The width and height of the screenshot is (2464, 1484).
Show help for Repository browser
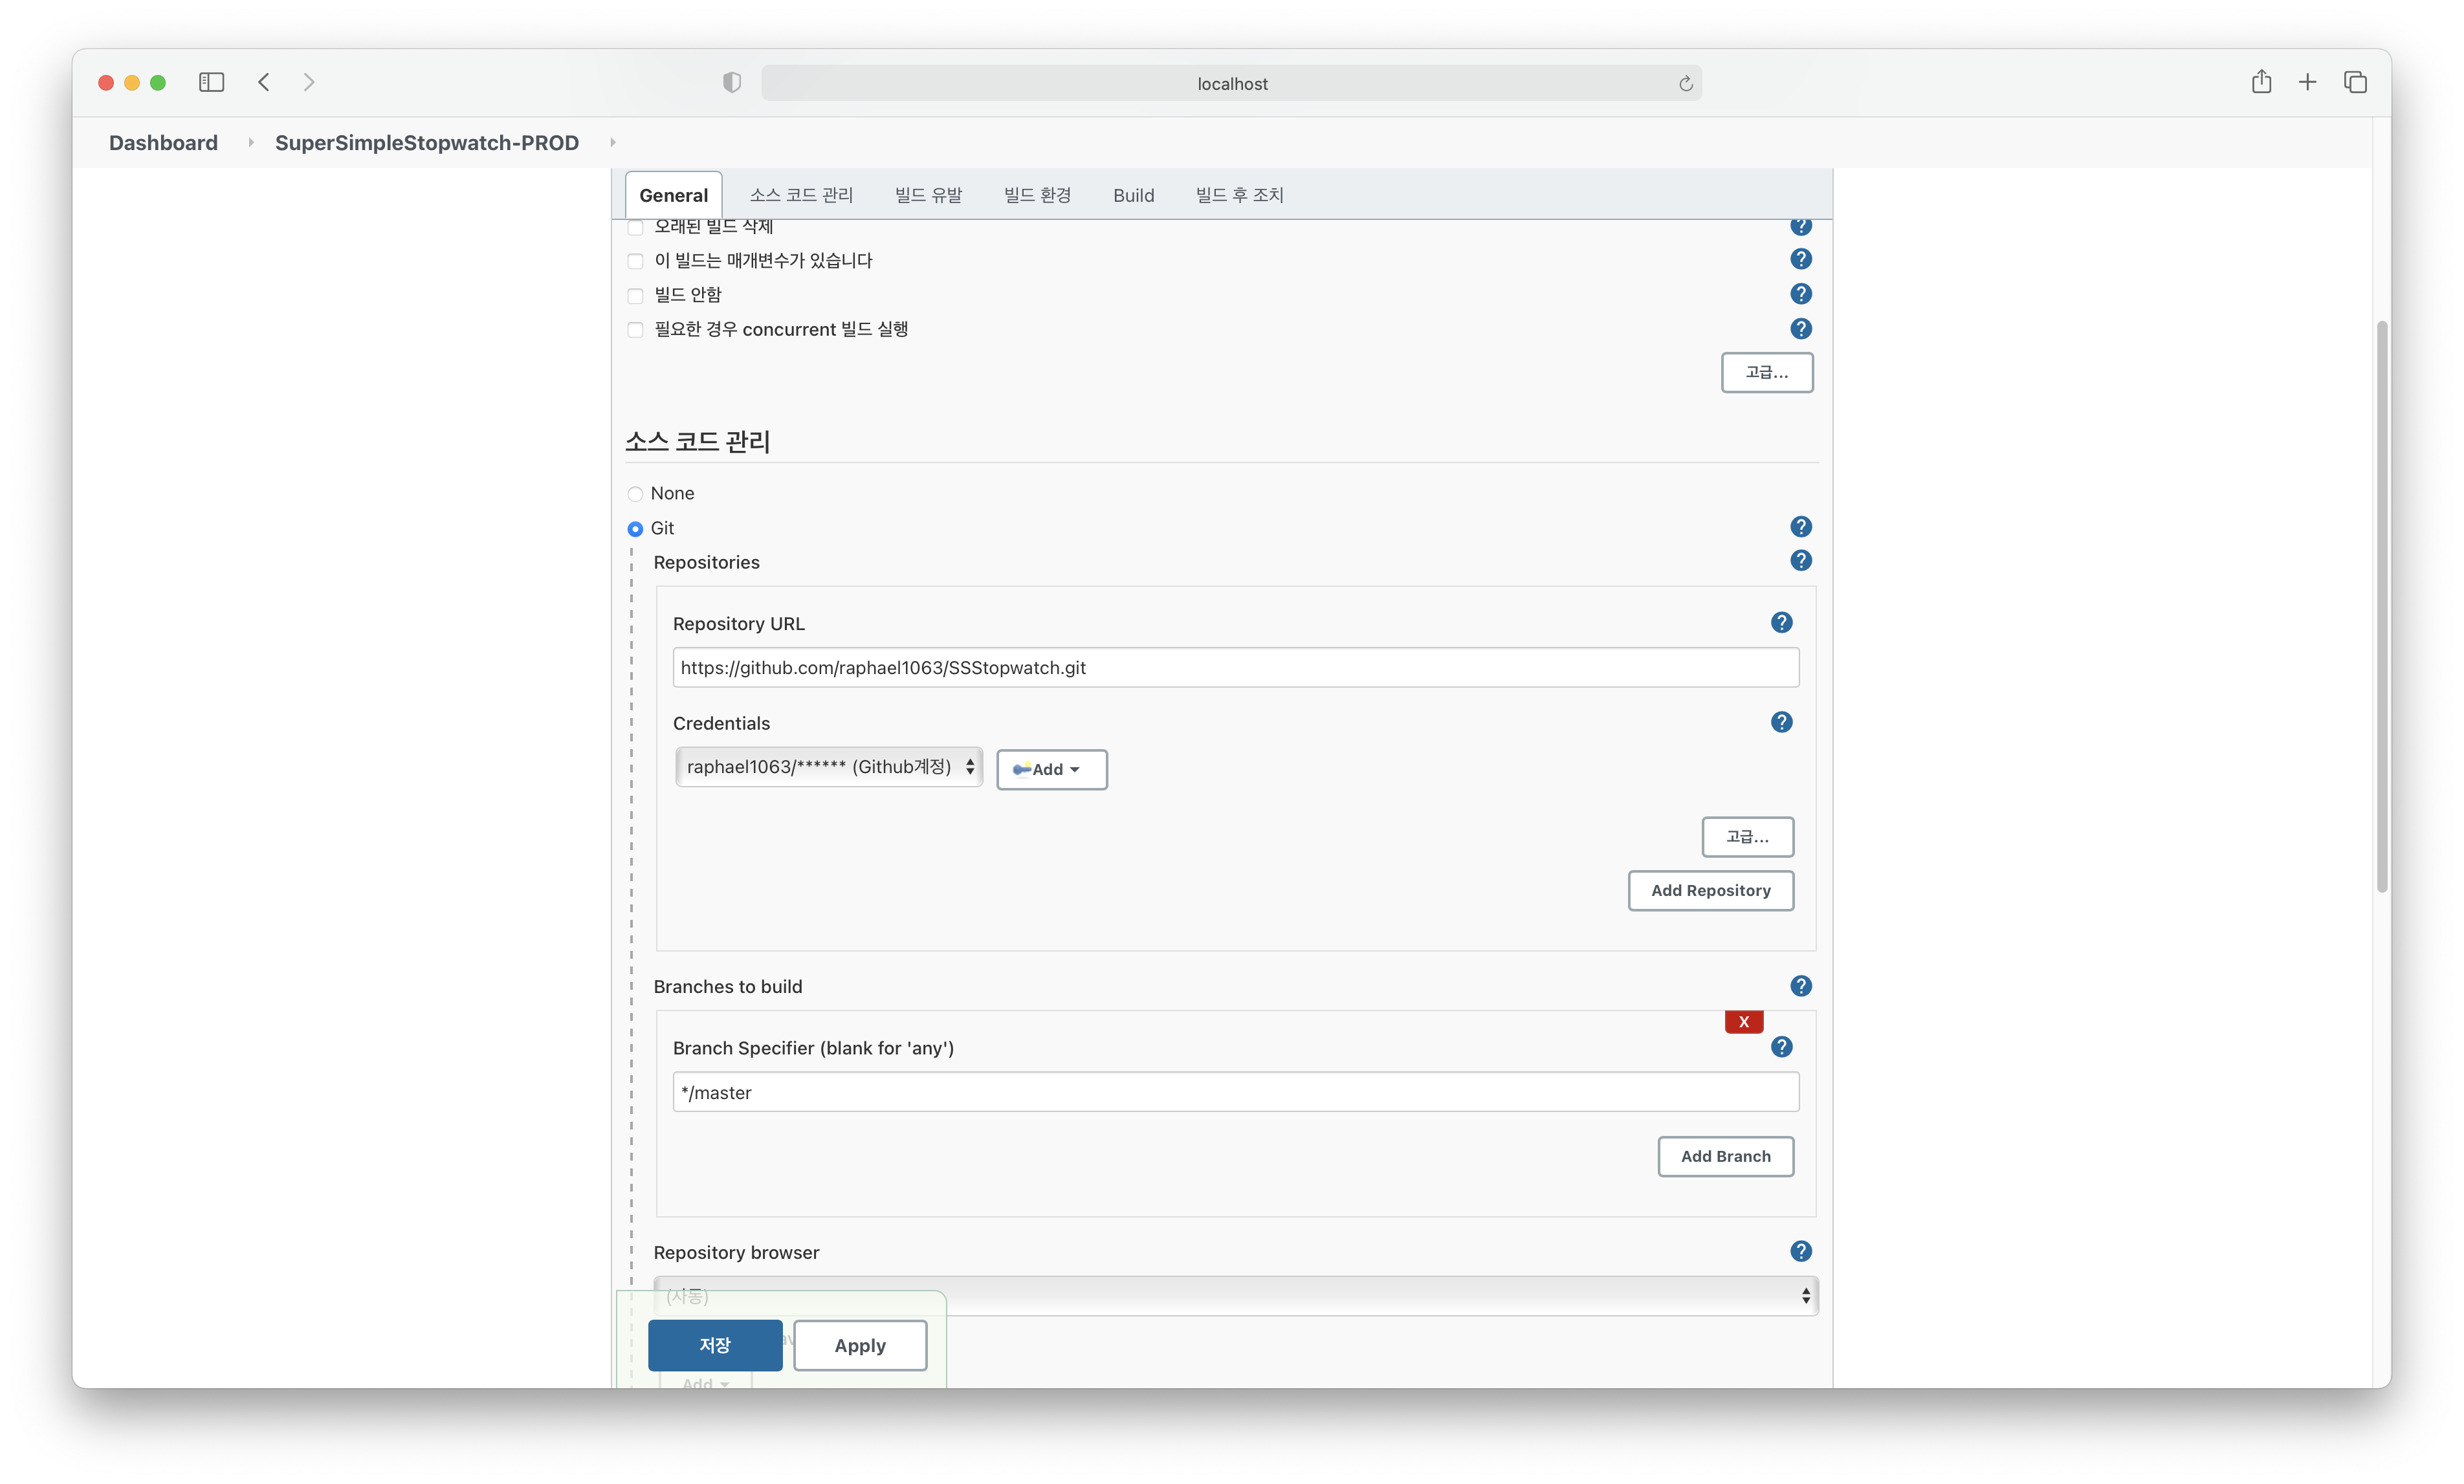[x=1800, y=1251]
